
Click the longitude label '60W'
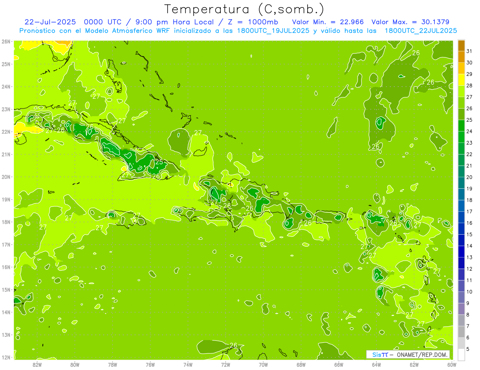coord(452,364)
